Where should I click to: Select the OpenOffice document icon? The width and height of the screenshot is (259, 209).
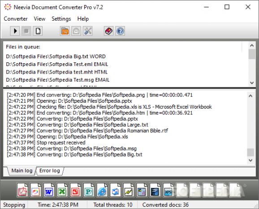pos(155,190)
